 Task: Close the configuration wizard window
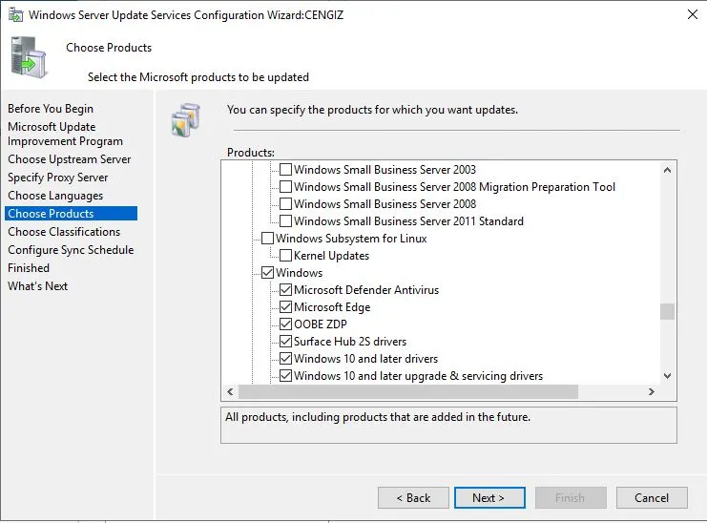pos(692,14)
